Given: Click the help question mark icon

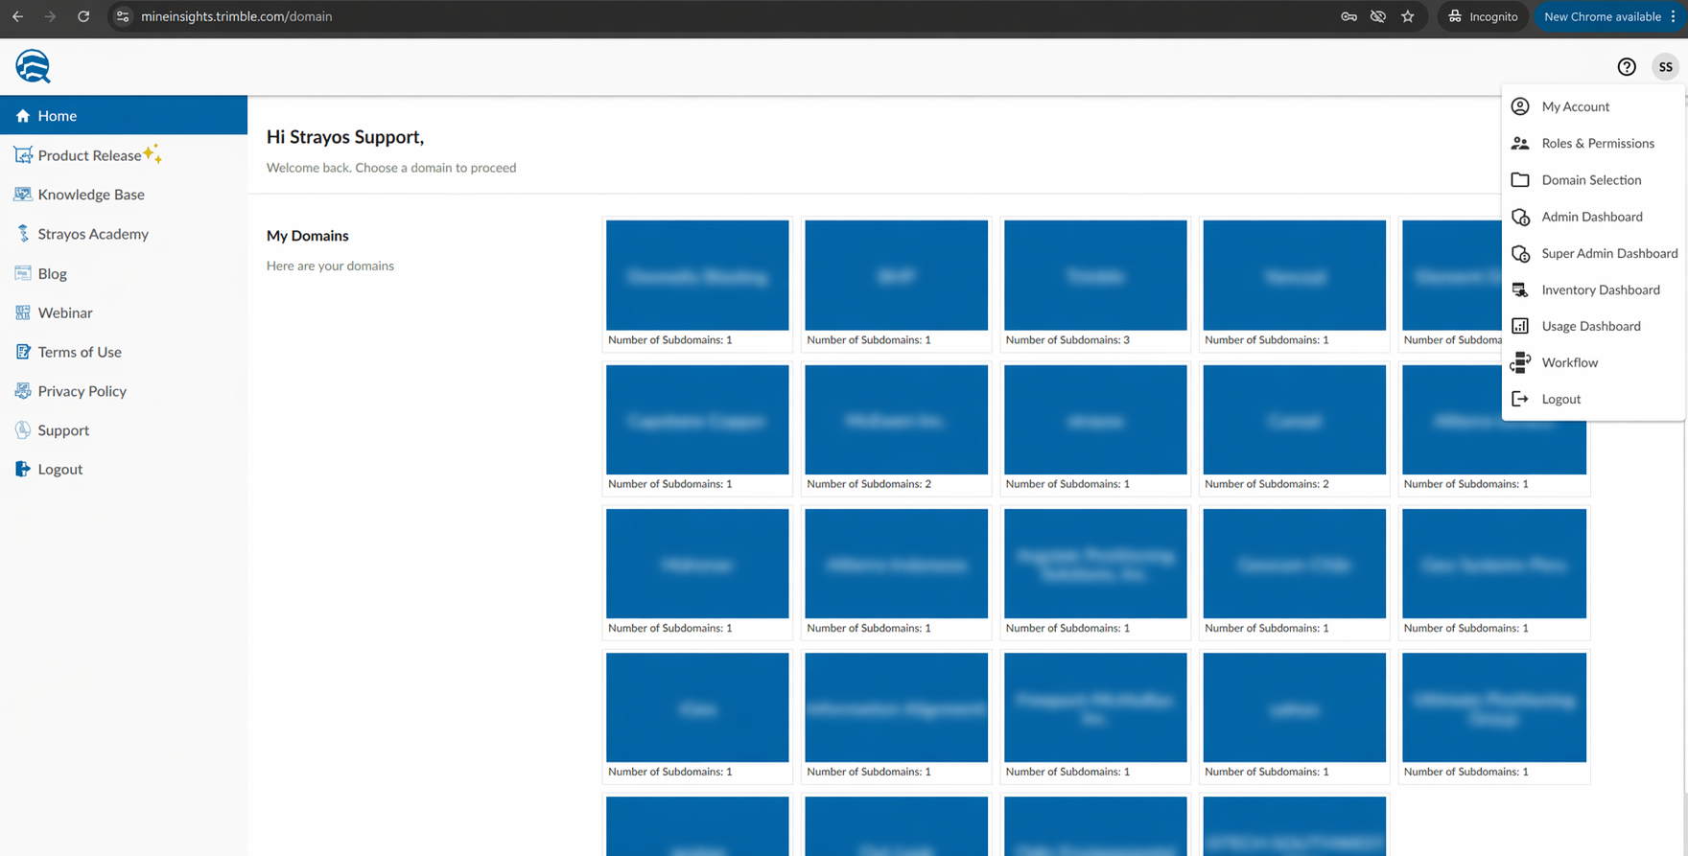Looking at the screenshot, I should click(1626, 67).
